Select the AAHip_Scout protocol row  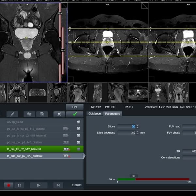41,122
